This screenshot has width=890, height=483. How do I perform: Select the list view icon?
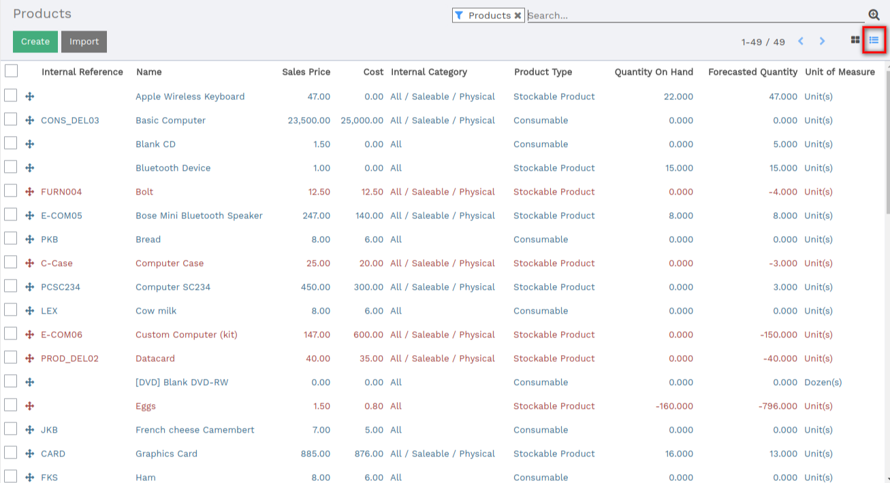point(874,41)
